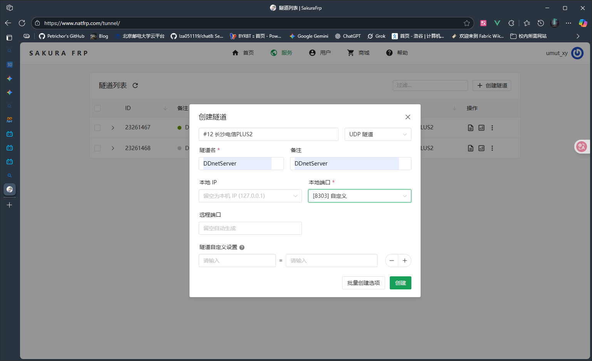
Task: Add a custom setting row with the plus icon
Action: (404, 261)
